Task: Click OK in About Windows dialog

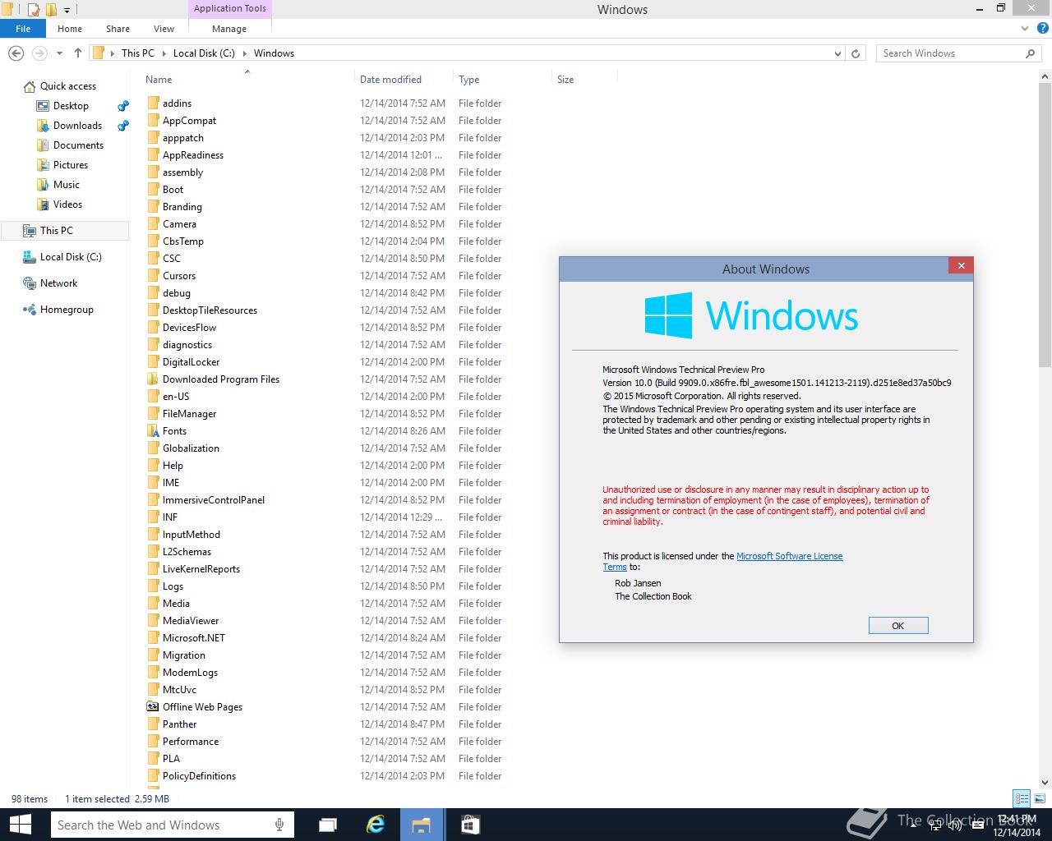Action: [898, 626]
